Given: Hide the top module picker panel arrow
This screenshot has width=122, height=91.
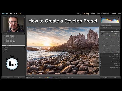Looking at the screenshot, I should 61,12.
